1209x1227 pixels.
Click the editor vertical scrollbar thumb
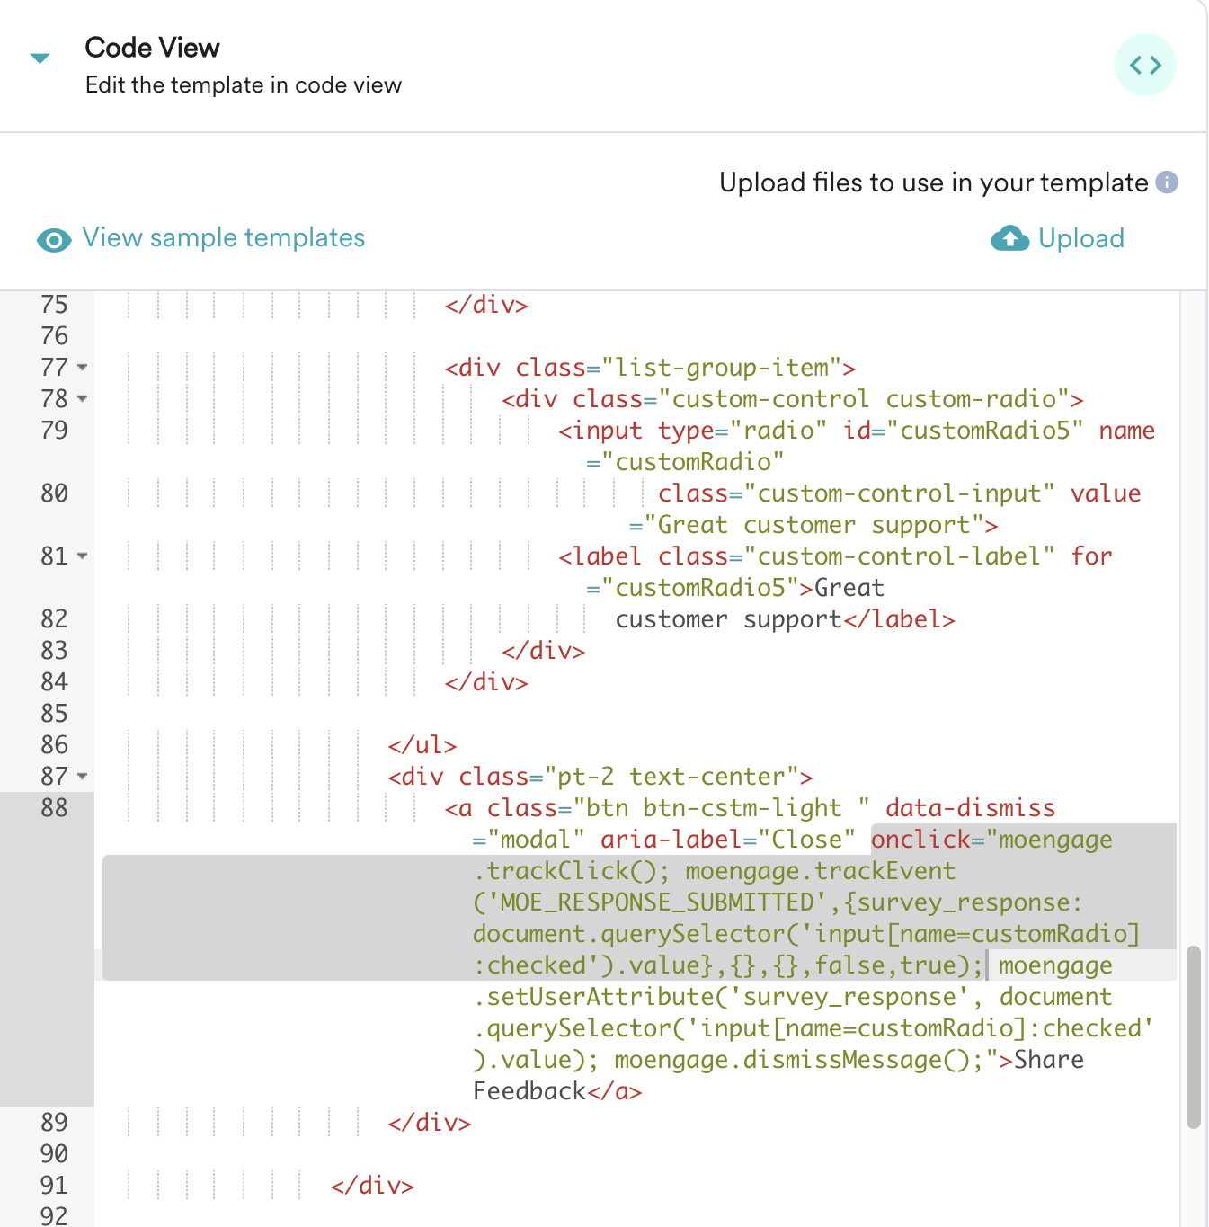(x=1193, y=1036)
